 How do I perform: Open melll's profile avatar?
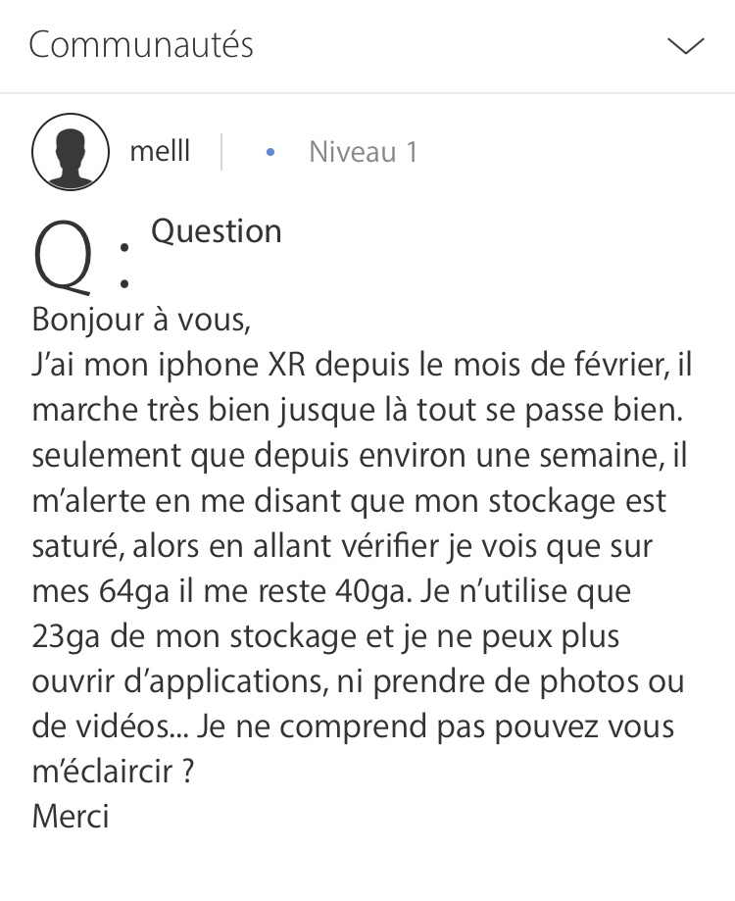70,152
